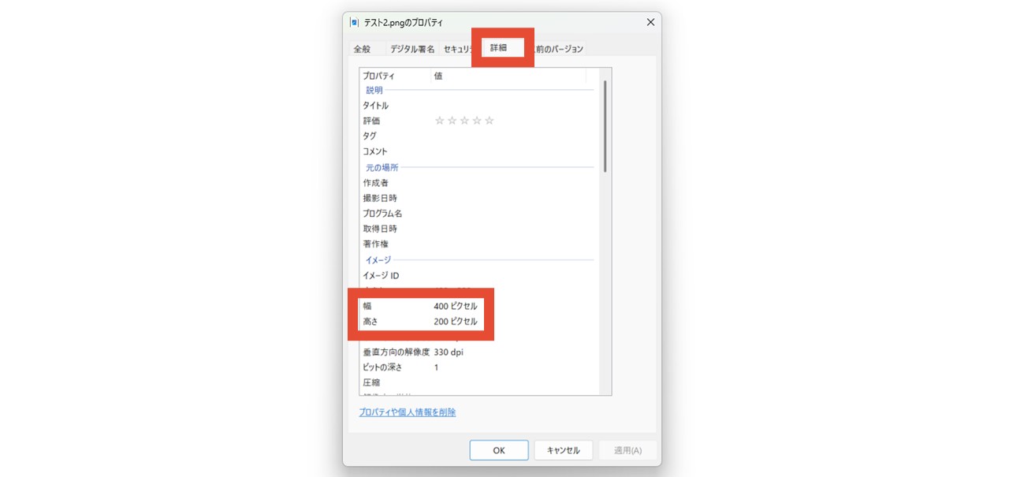This screenshot has width=1009, height=477.
Task: Click the イメージ section heading
Action: click(x=378, y=260)
